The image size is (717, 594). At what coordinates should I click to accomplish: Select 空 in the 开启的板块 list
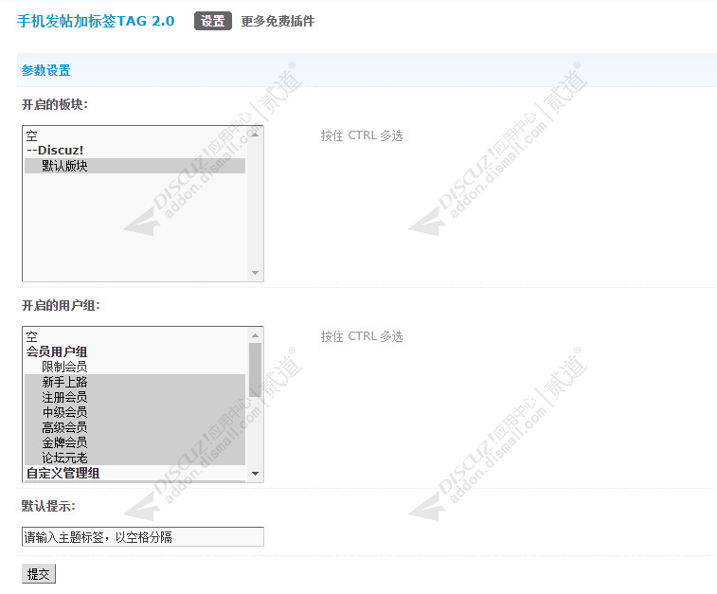(134, 135)
